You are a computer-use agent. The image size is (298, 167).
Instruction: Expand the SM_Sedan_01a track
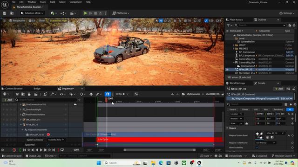pyautogui.click(x=20, y=120)
